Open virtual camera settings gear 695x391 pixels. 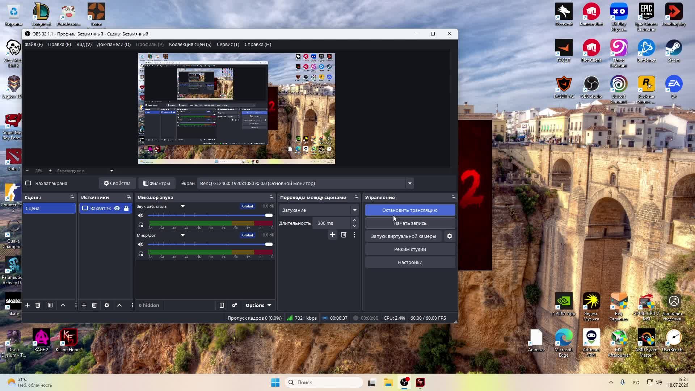(x=450, y=236)
